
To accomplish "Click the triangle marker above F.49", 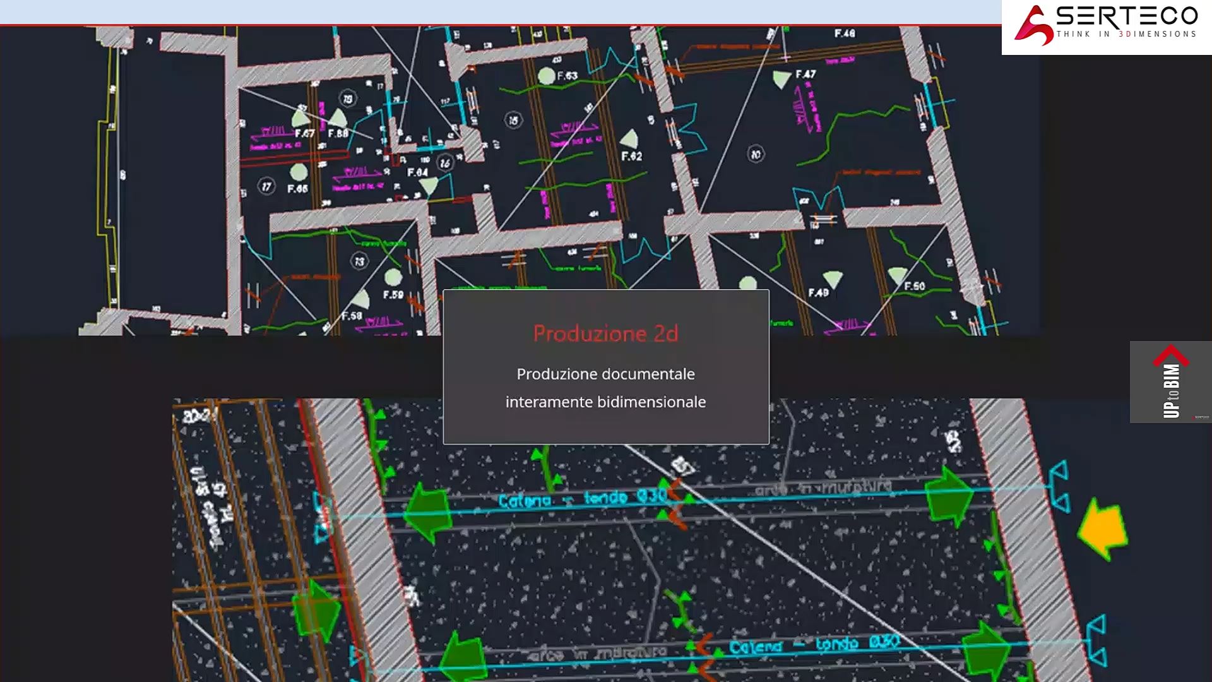I will tap(833, 279).
